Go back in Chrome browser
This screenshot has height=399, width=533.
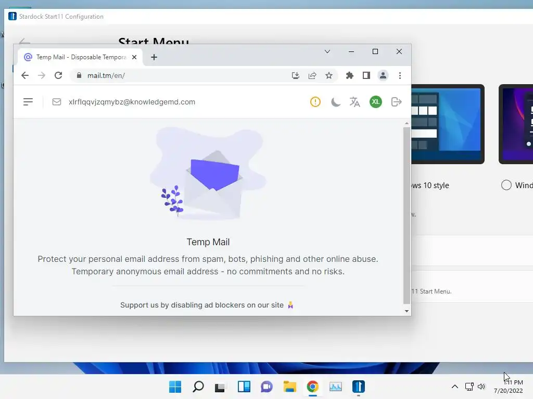coord(25,75)
